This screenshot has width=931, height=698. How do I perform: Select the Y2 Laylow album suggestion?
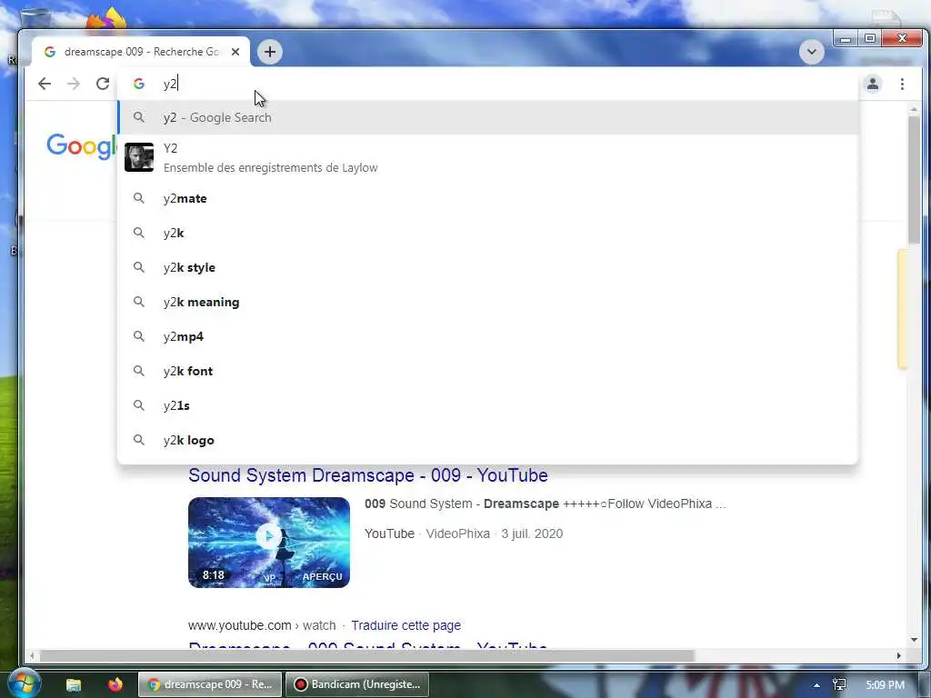click(x=488, y=157)
